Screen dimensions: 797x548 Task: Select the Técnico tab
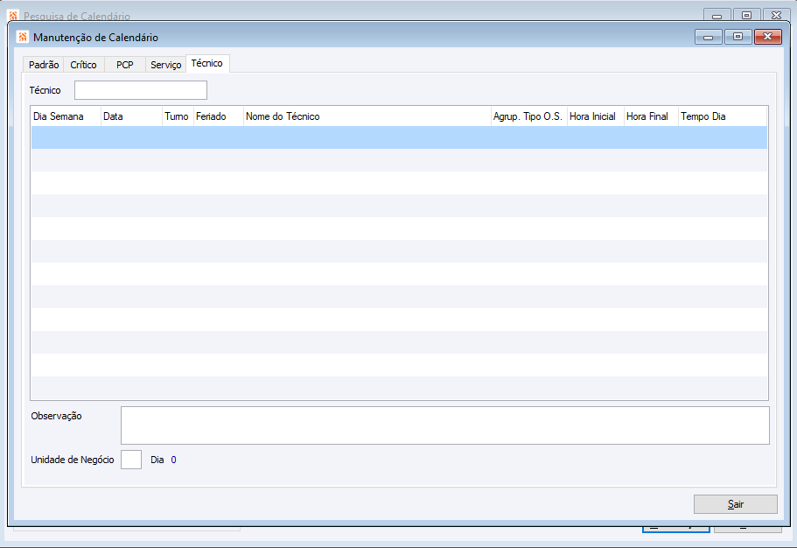click(x=207, y=63)
